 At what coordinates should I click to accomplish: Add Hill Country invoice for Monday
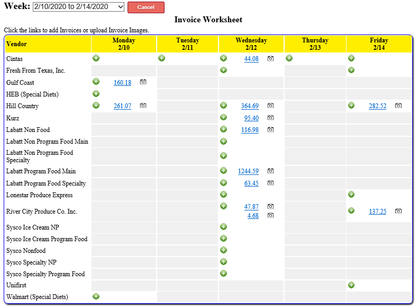pyautogui.click(x=96, y=105)
